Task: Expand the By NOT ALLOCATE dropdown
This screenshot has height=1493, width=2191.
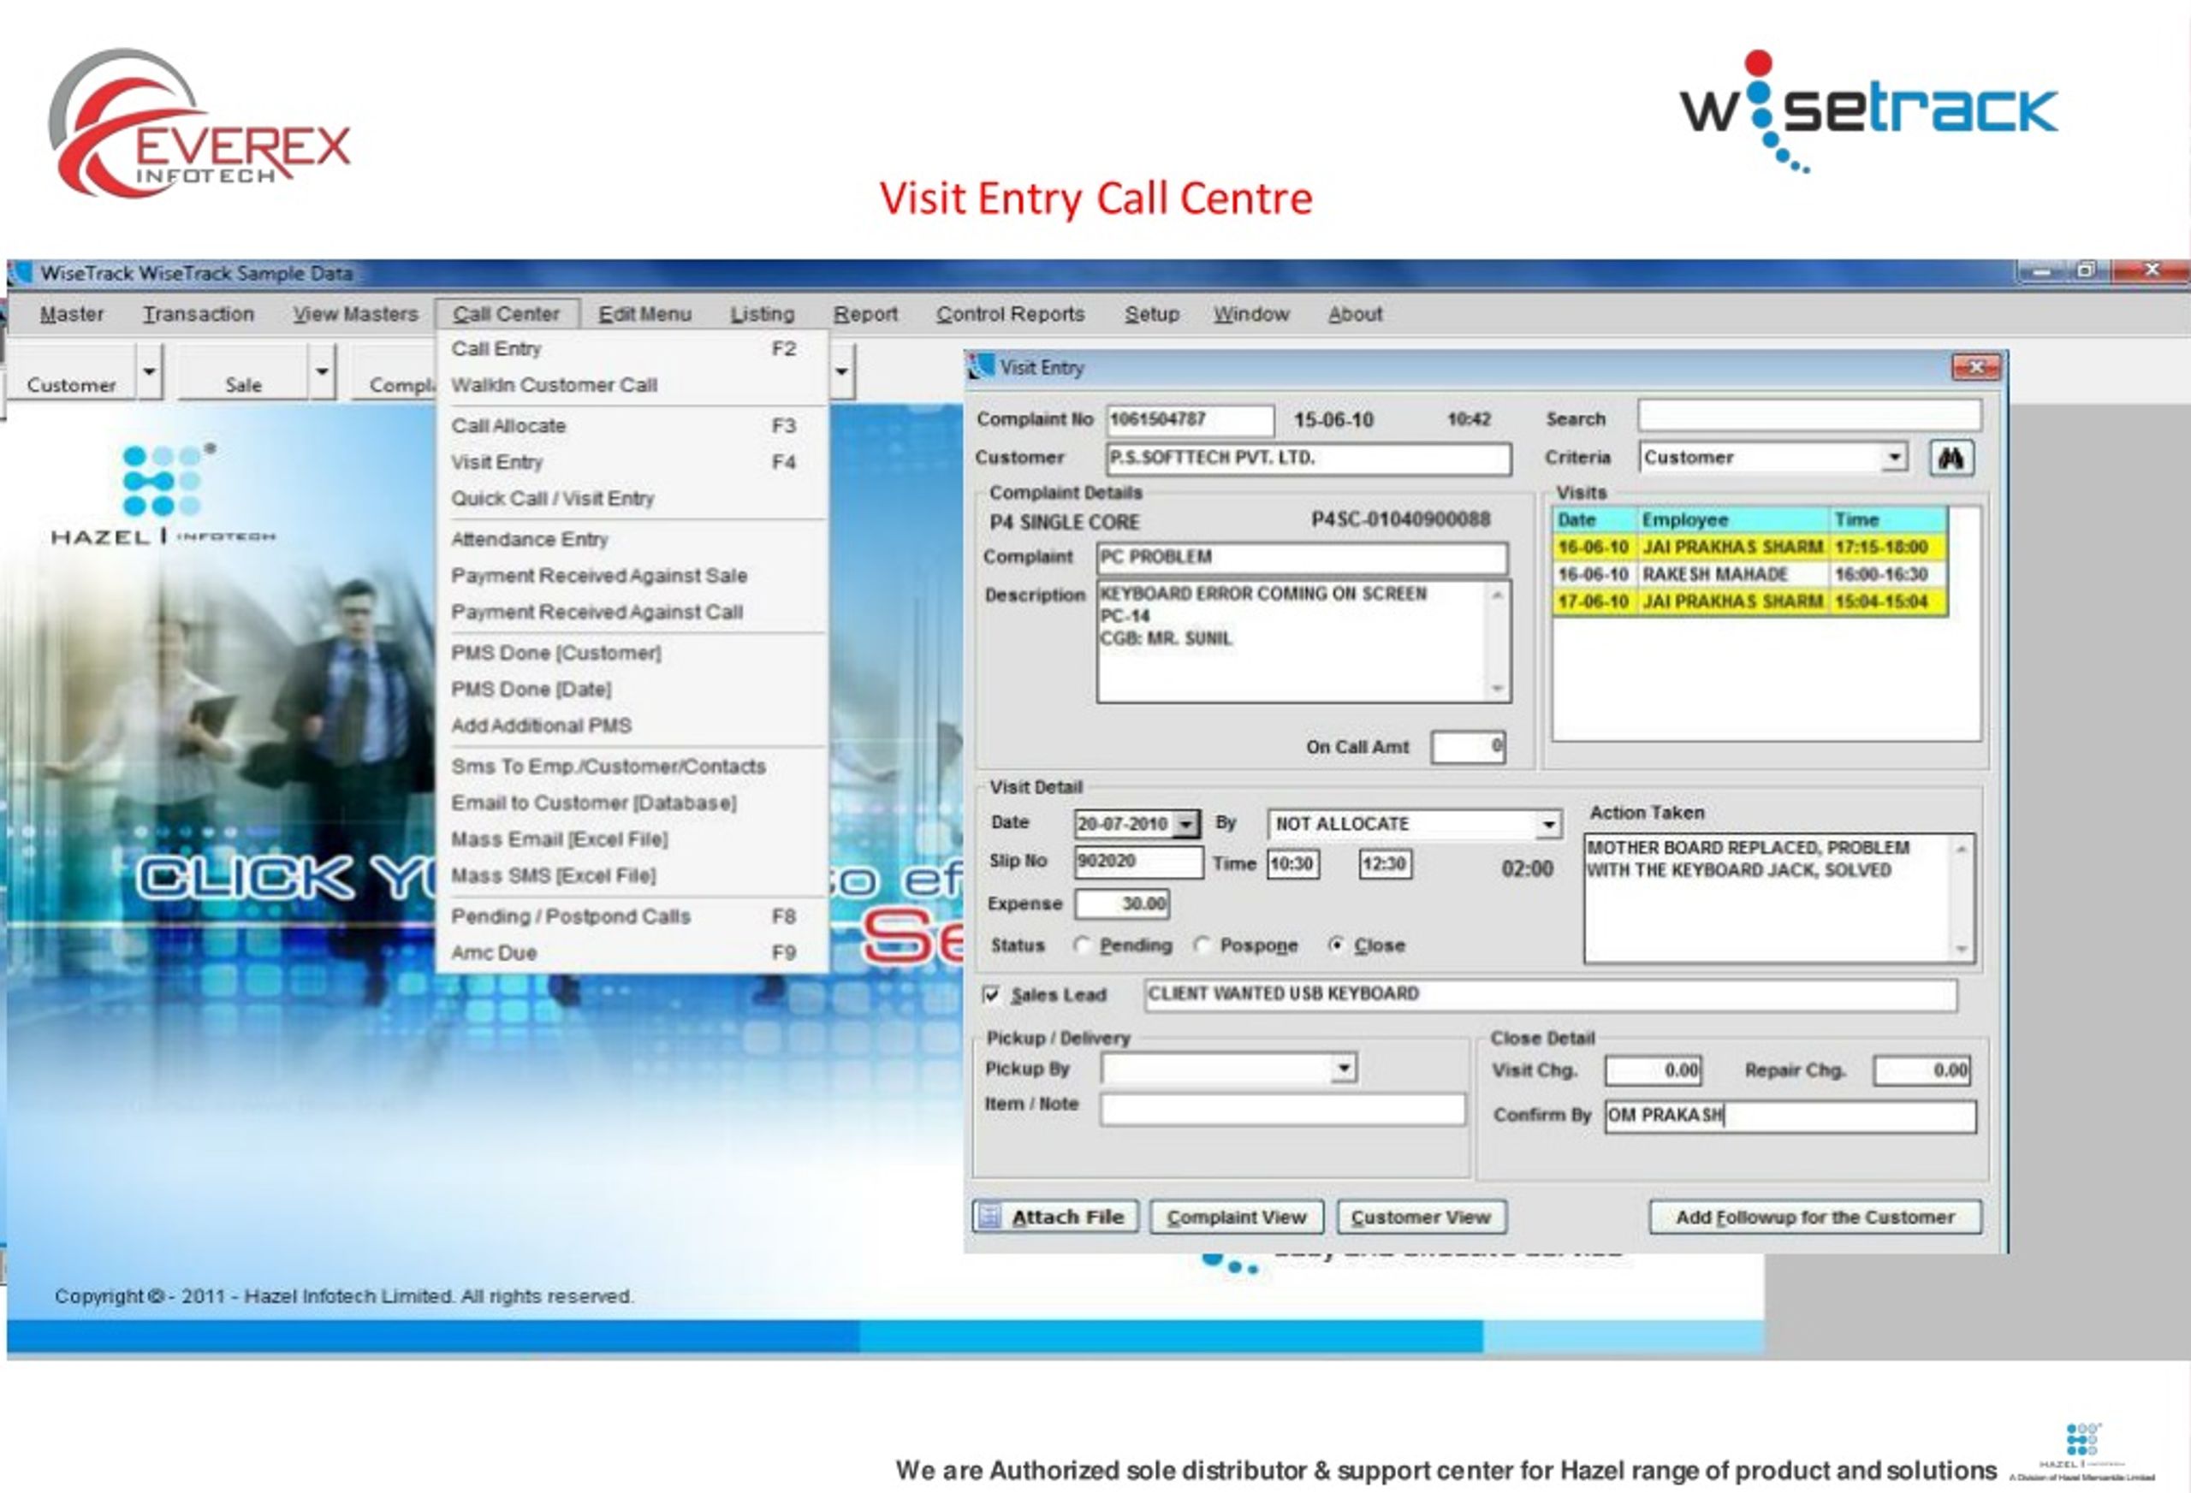Action: (x=1548, y=826)
